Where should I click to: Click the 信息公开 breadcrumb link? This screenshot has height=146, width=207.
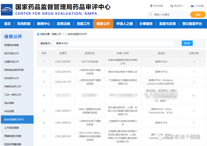point(56,34)
